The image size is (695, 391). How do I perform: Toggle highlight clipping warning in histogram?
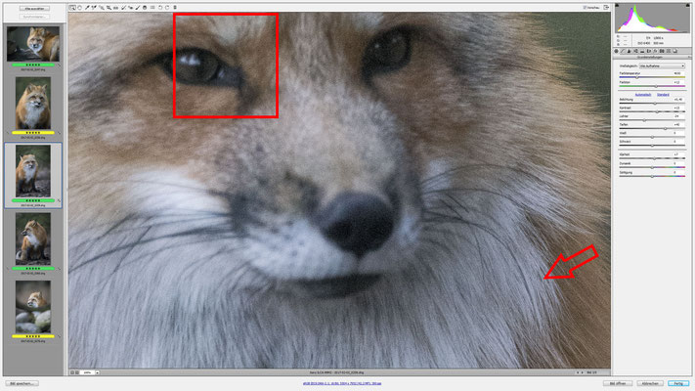tap(687, 6)
